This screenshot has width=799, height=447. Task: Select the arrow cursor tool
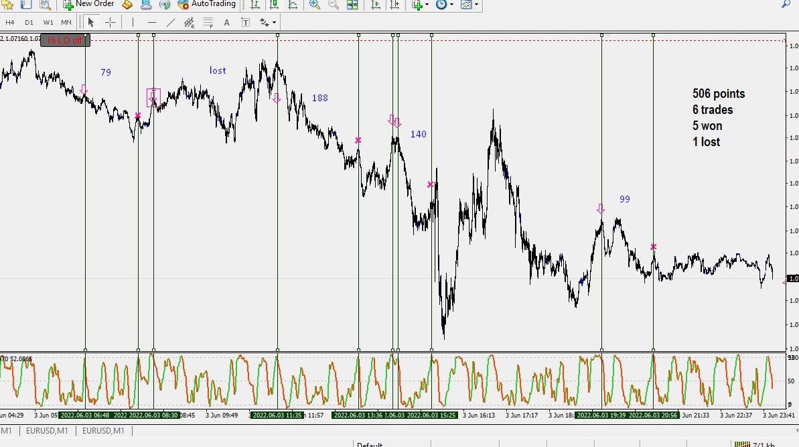90,22
